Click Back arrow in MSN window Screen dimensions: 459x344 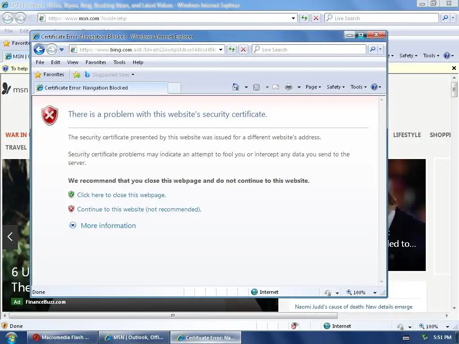pos(8,18)
